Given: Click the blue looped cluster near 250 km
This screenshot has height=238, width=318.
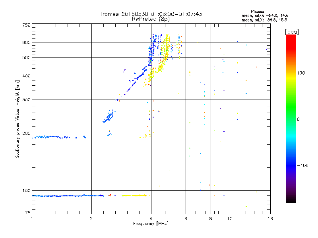Looking at the screenshot, I should click(x=109, y=116).
